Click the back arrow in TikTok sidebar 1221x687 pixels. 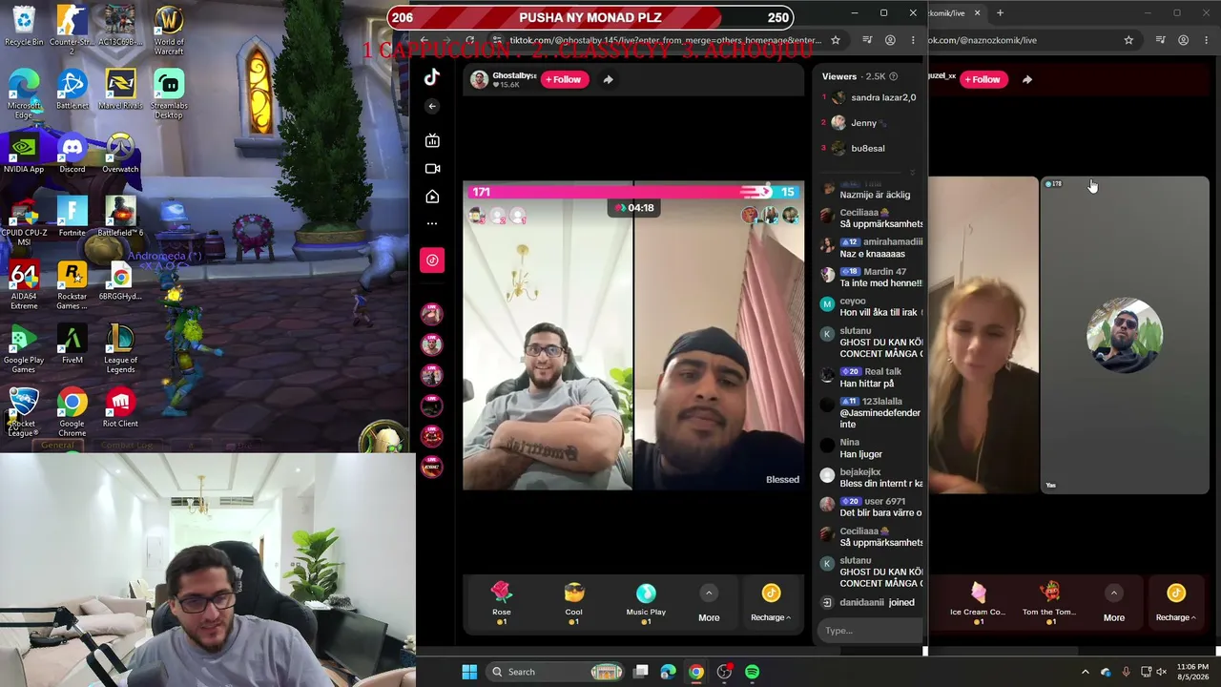pos(432,106)
